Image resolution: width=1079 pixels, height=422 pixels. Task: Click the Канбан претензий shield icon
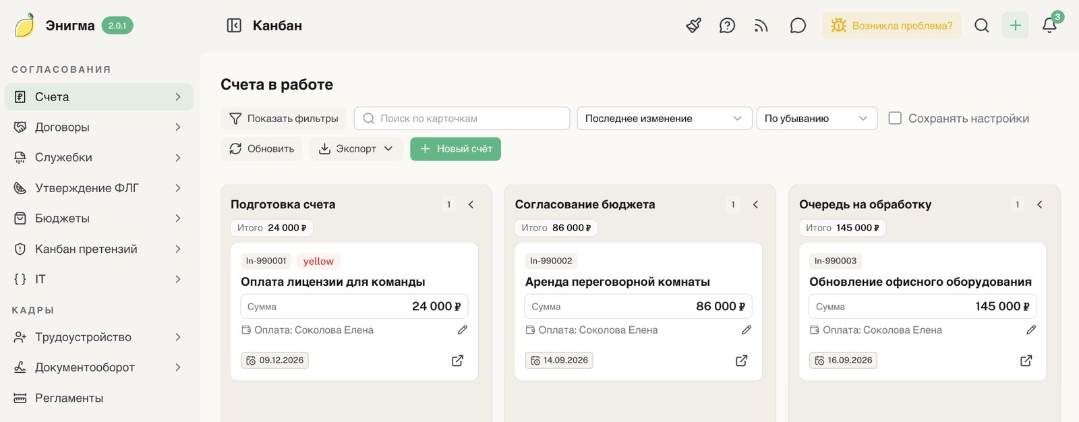point(20,249)
